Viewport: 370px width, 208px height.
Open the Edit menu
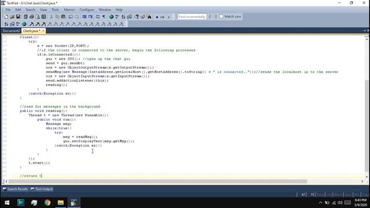[18, 10]
